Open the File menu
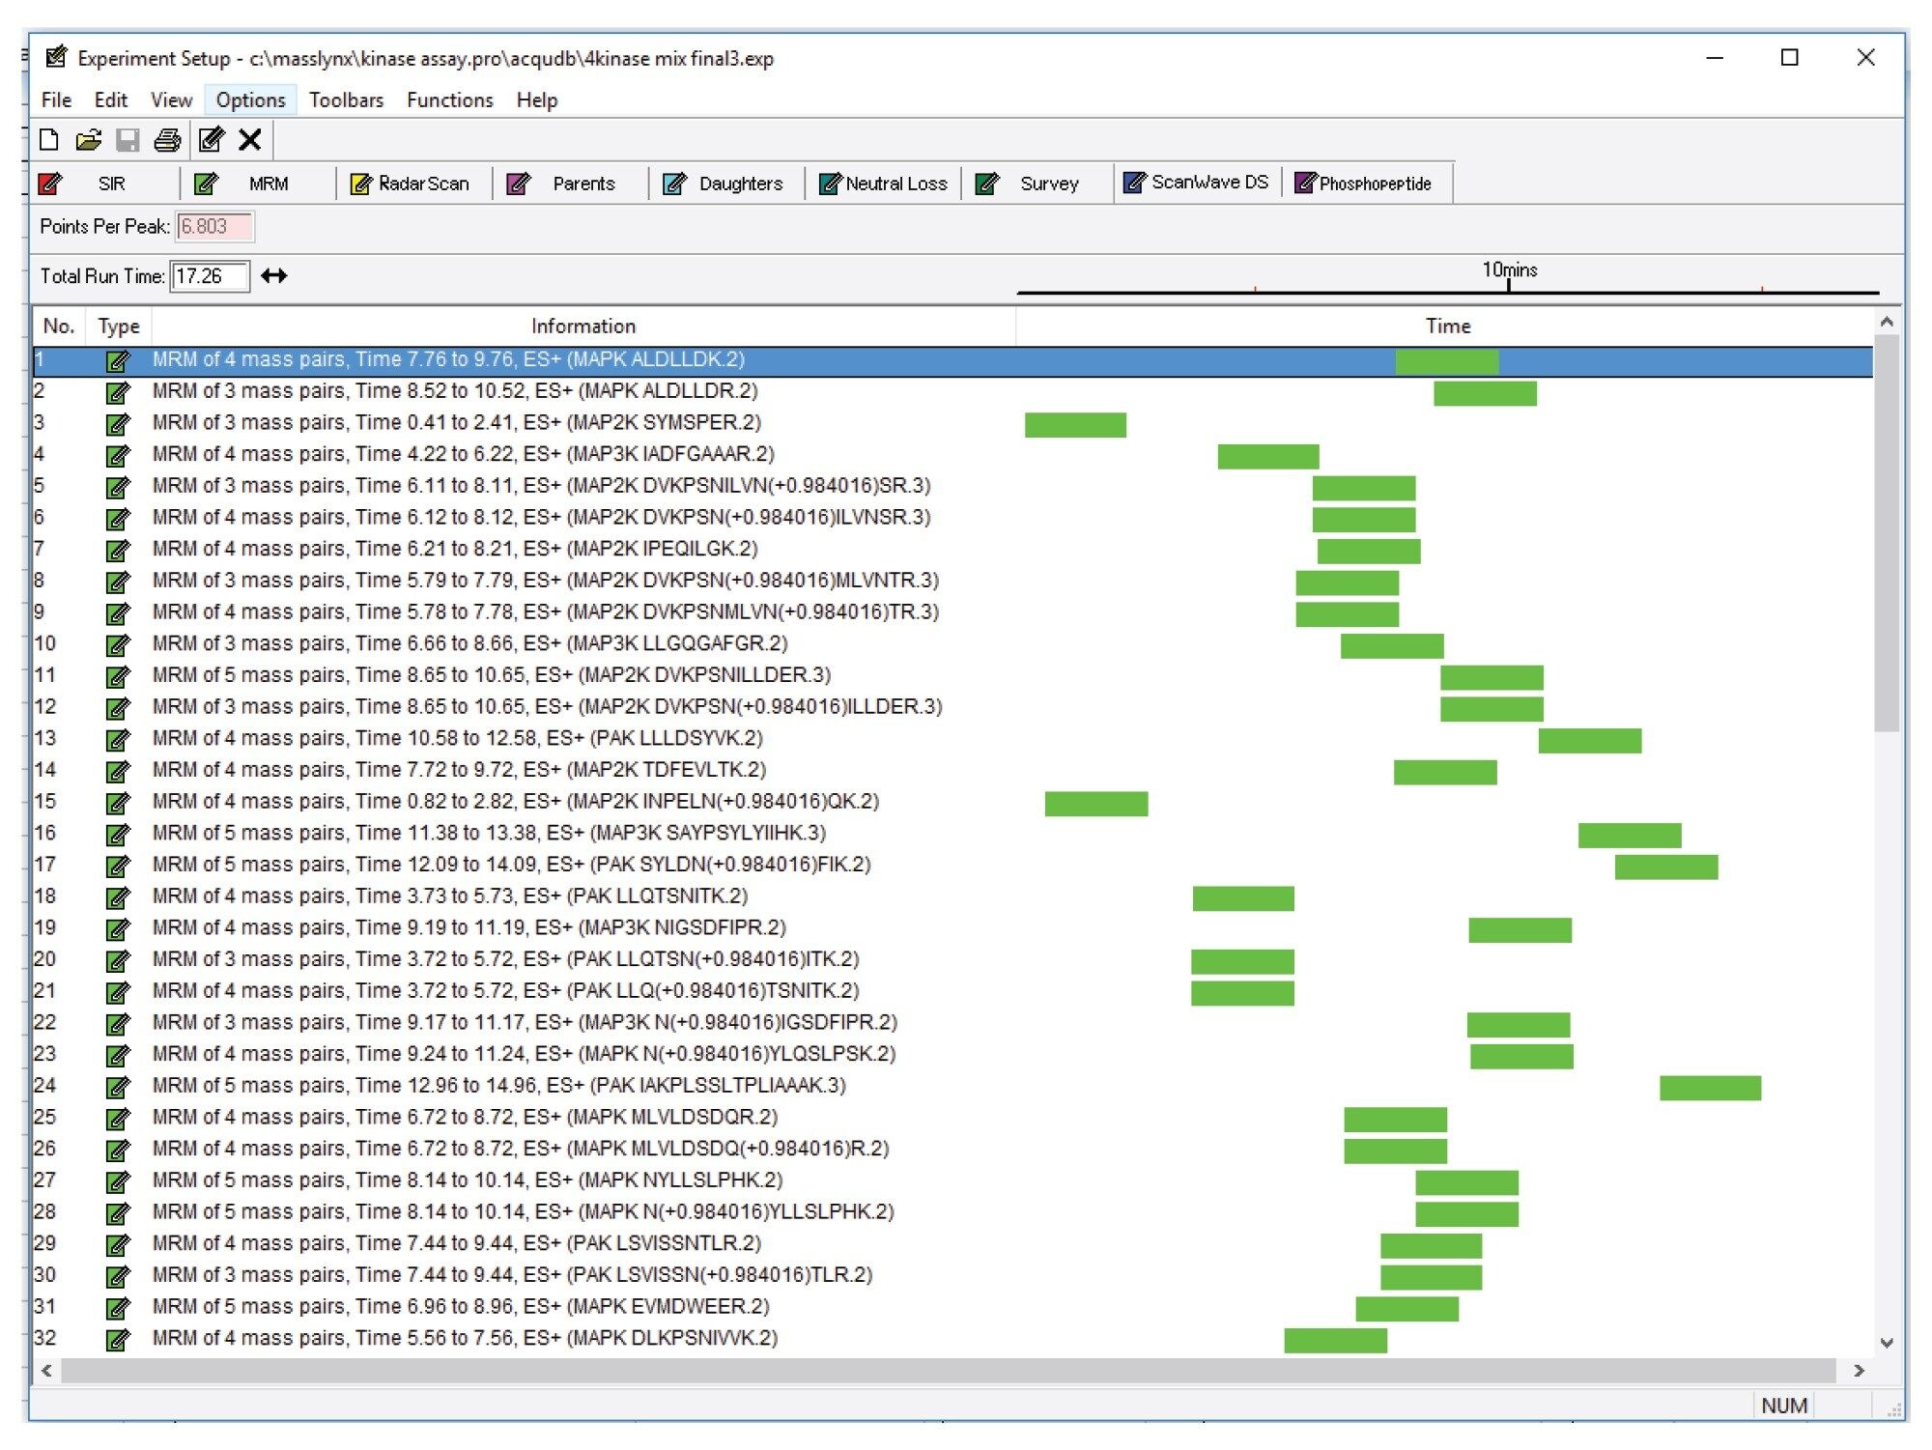This screenshot has height=1450, width=1932. (x=56, y=100)
